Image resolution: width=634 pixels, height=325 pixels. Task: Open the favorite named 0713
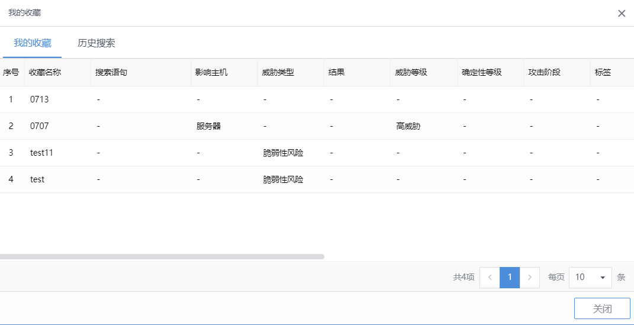coord(40,99)
